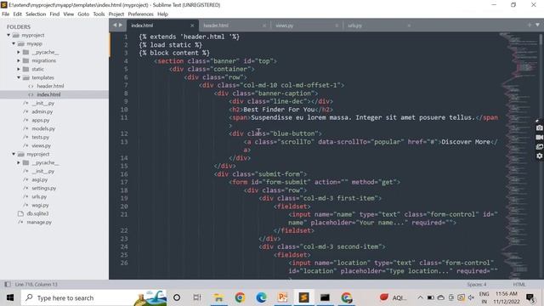Screen dimensions: 544x306
Task: Open the Windows Start menu
Action: (10, 297)
